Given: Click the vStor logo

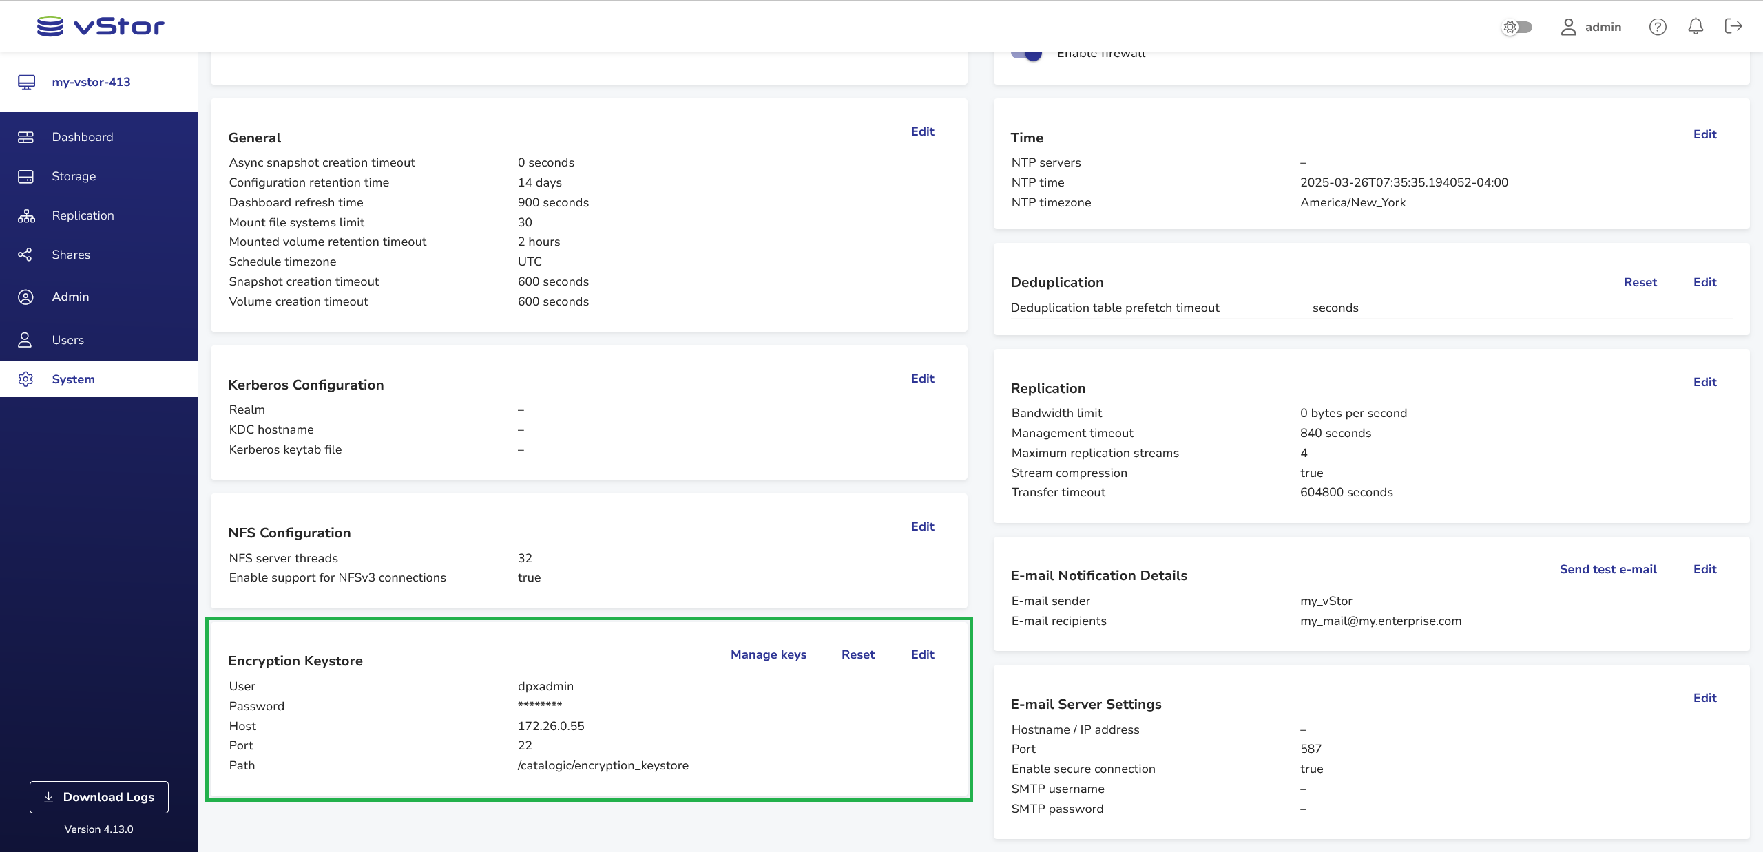Looking at the screenshot, I should point(101,26).
